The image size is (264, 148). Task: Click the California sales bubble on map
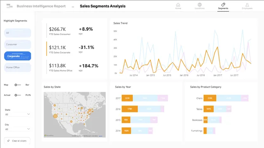[55, 116]
